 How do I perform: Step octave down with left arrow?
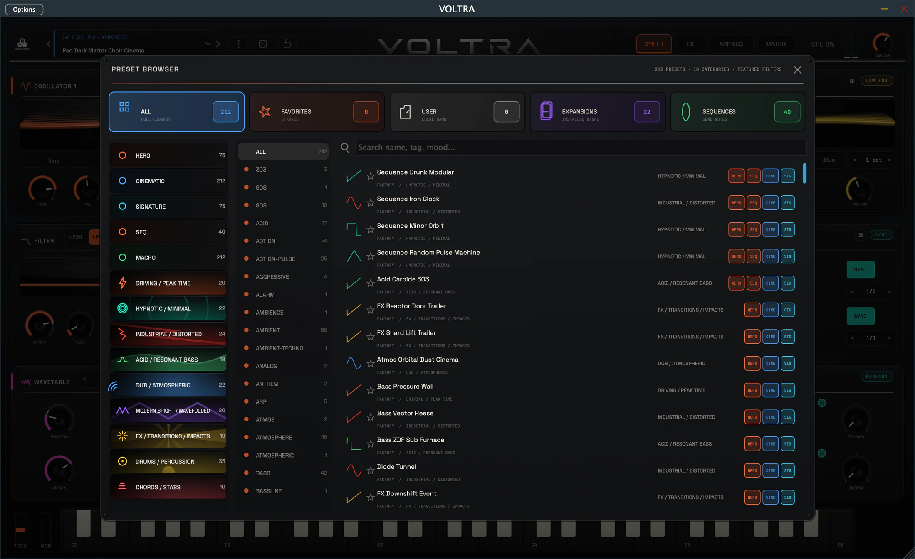855,160
